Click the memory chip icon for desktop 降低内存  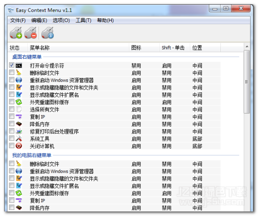tap(19, 124)
